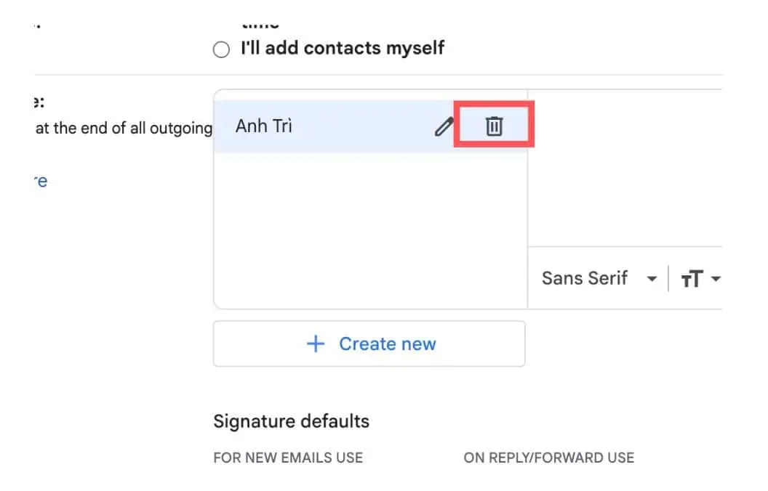Click the plus icon beside Create new
The width and height of the screenshot is (768, 491).
pos(316,344)
